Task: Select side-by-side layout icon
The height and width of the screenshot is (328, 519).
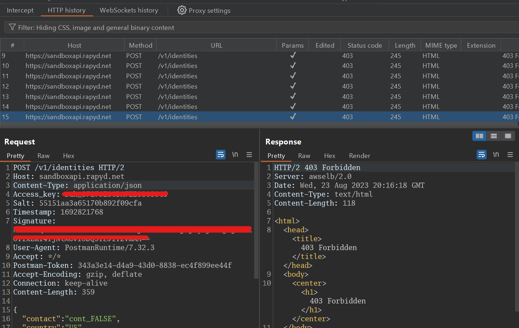Action: (x=479, y=136)
